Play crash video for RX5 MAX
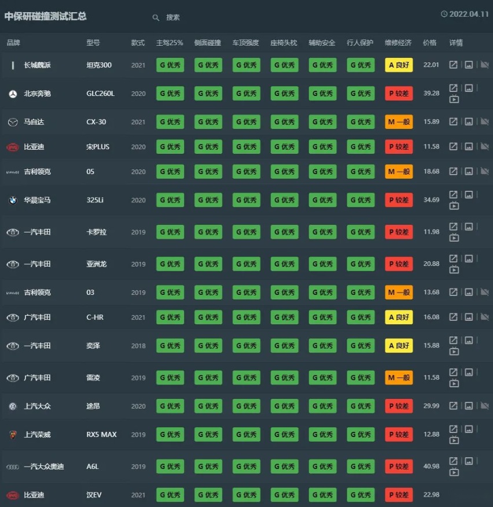The width and height of the screenshot is (493, 507). (x=454, y=440)
